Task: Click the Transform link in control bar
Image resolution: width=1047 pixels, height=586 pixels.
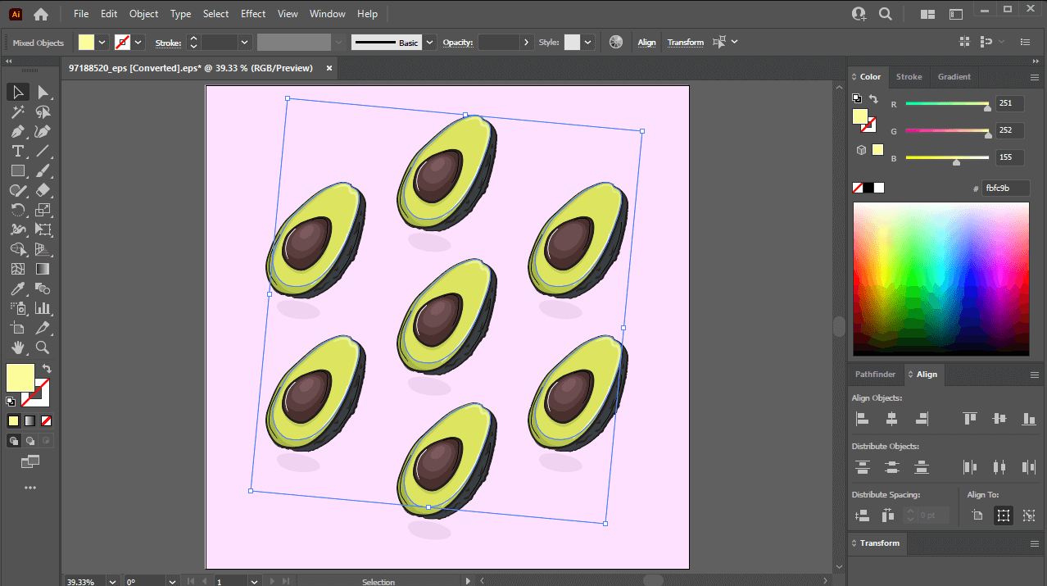Action: [x=686, y=43]
